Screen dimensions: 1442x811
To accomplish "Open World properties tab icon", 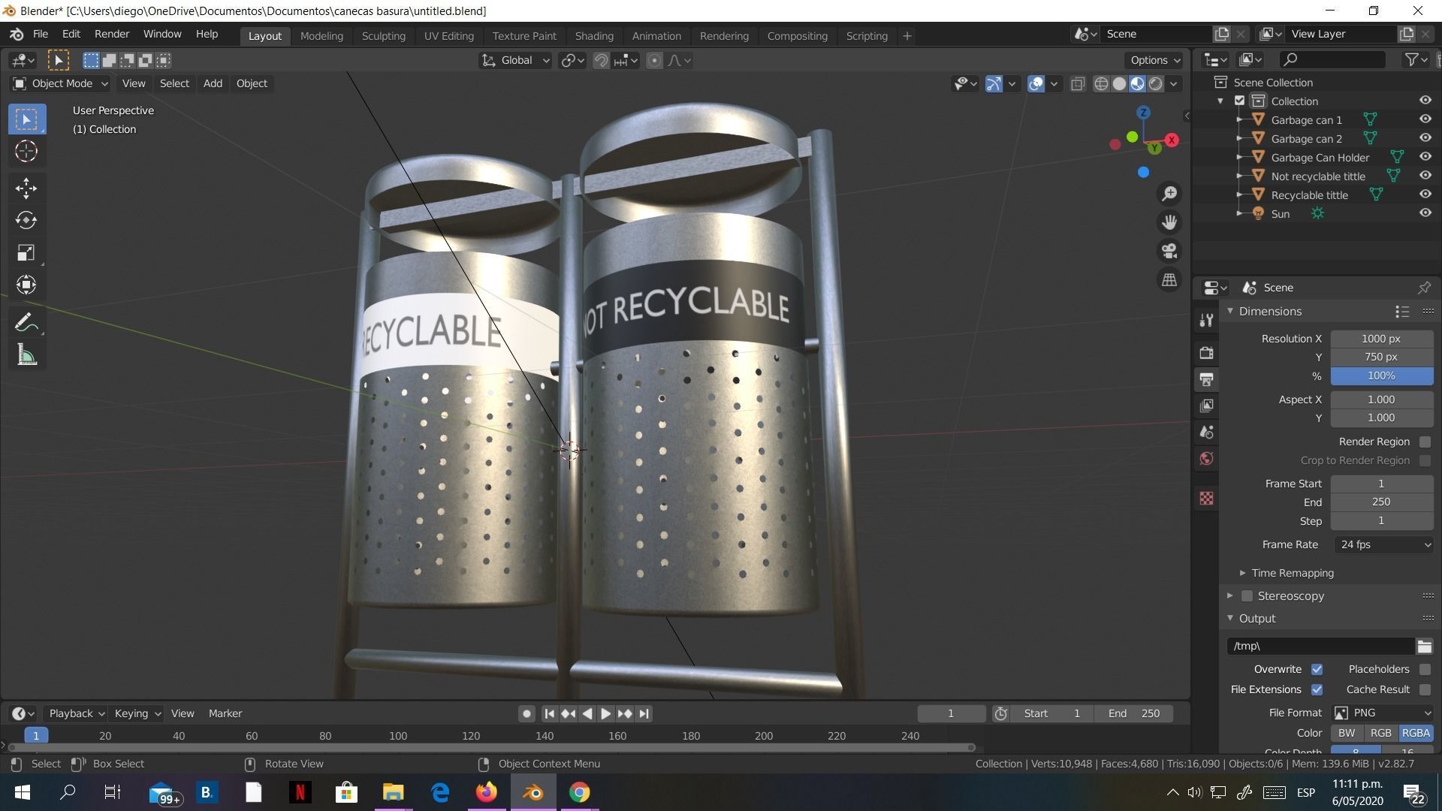I will (1206, 459).
